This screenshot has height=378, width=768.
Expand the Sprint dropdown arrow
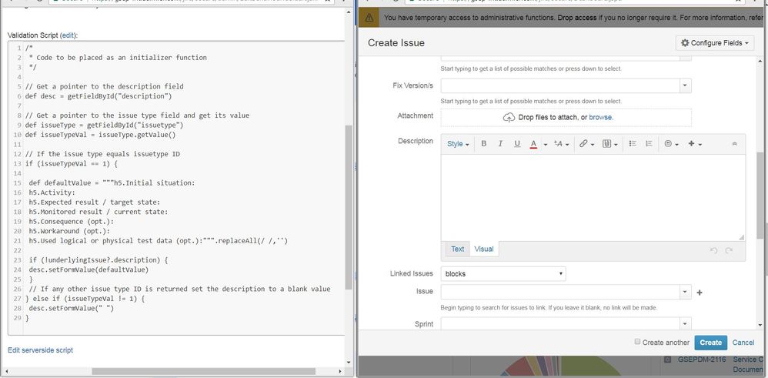click(685, 323)
